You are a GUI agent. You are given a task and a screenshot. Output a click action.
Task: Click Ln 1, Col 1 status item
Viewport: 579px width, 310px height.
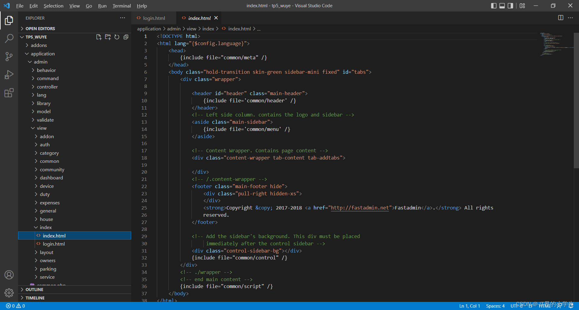(x=470, y=306)
